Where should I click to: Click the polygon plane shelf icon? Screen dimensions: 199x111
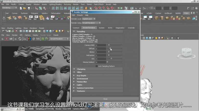pyautogui.click(x=189, y=18)
